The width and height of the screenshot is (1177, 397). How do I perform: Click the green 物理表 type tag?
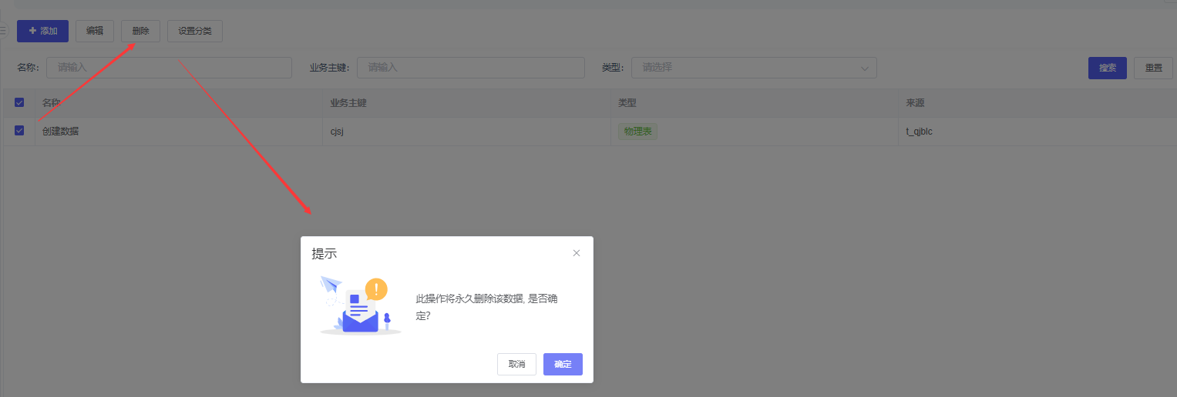pos(637,132)
